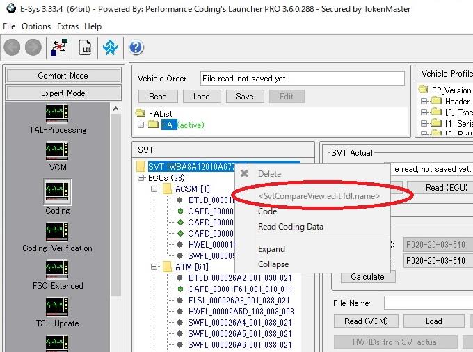The image size is (473, 352).
Task: Click the Expert Mode button
Action: [63, 93]
